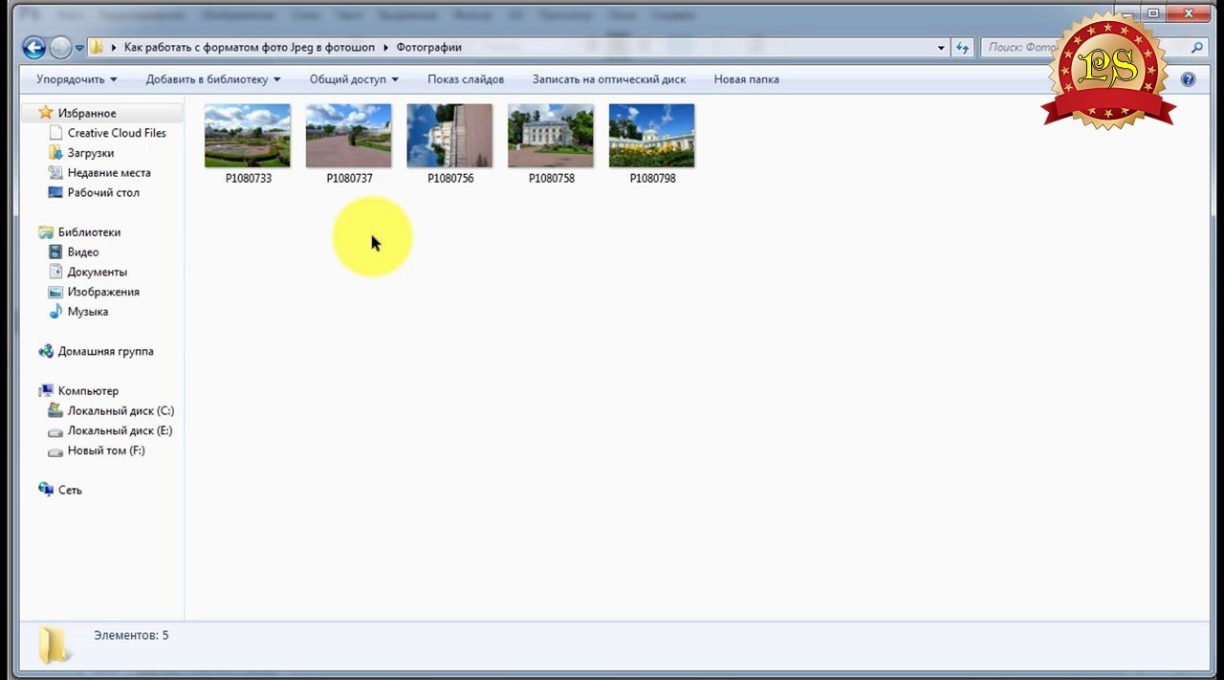Click the Видео library icon

click(x=55, y=252)
